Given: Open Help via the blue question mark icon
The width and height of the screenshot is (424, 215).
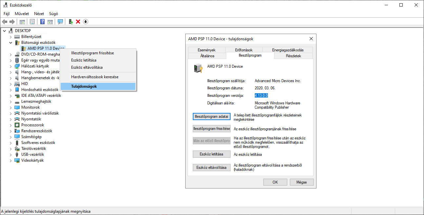Looking at the screenshot, I should [42, 22].
